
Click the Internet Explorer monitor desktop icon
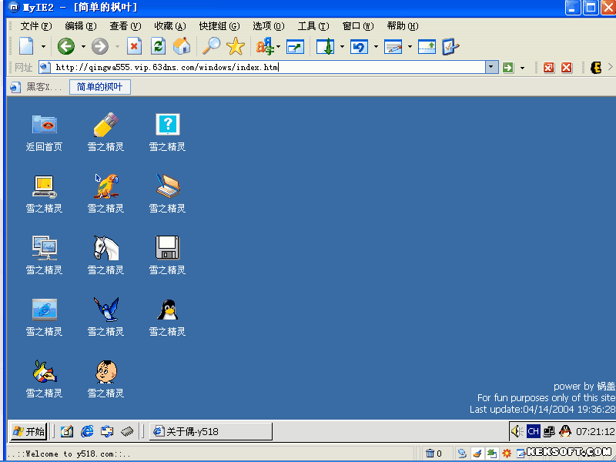coord(45,310)
